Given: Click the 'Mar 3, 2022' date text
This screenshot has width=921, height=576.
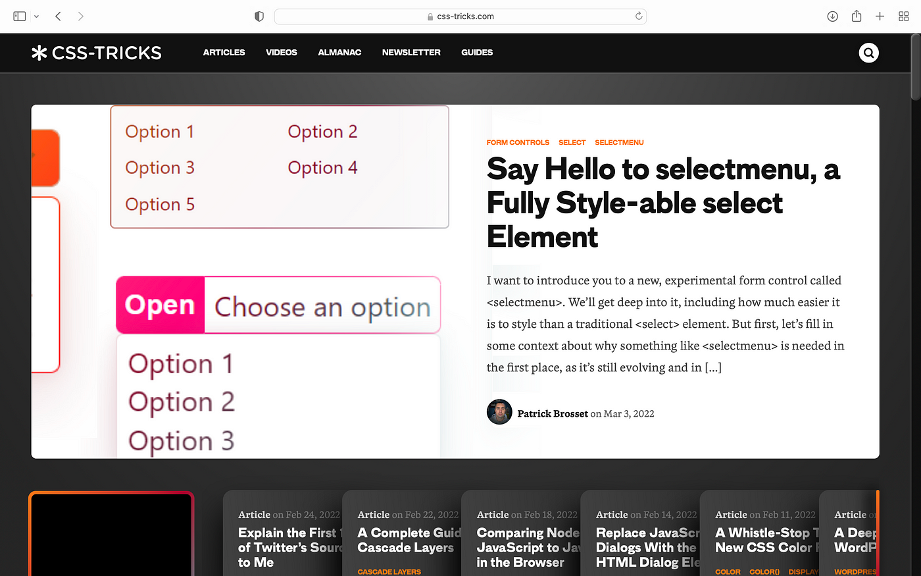Looking at the screenshot, I should (x=629, y=413).
